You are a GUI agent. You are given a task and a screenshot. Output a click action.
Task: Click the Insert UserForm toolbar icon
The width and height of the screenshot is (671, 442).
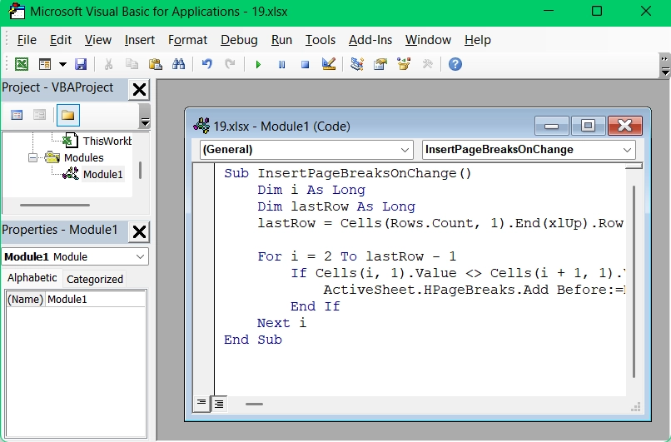44,64
